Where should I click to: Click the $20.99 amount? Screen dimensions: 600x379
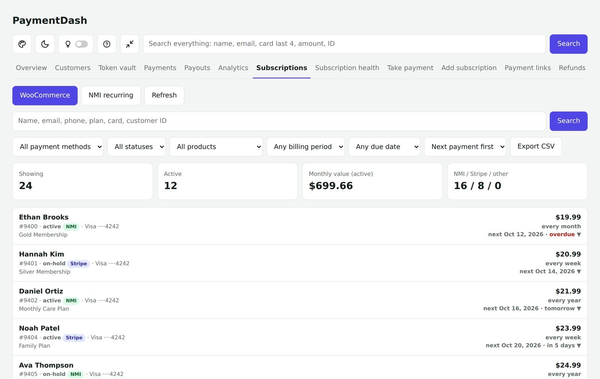point(568,255)
